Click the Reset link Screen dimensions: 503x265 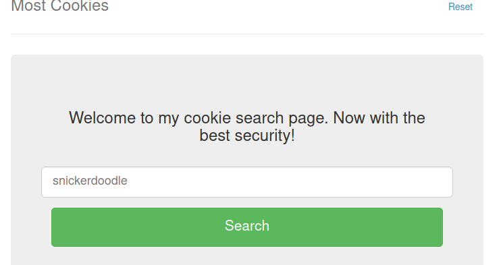(x=460, y=7)
